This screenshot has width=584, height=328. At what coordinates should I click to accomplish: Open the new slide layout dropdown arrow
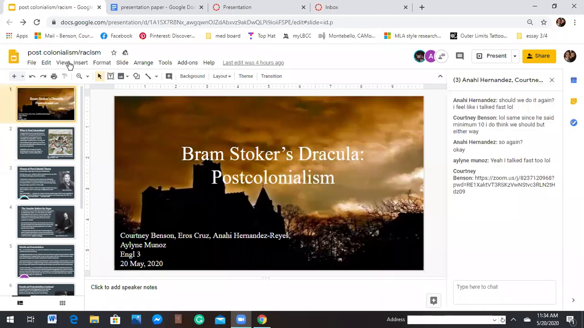[22, 76]
